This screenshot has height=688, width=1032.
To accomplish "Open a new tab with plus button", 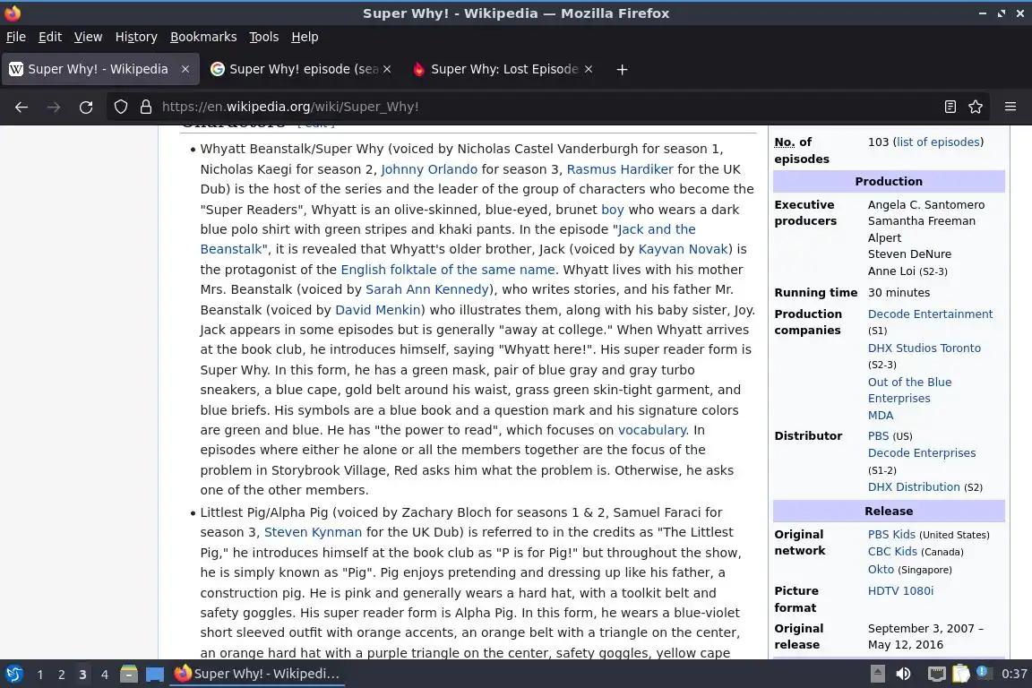I will click(x=622, y=69).
